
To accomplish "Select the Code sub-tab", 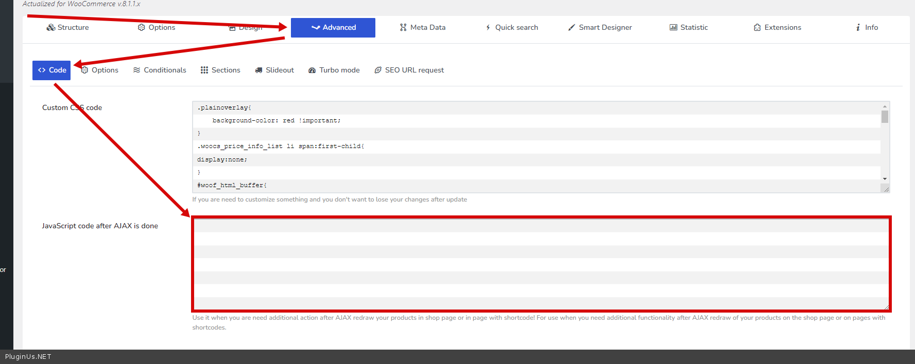I will click(x=51, y=70).
